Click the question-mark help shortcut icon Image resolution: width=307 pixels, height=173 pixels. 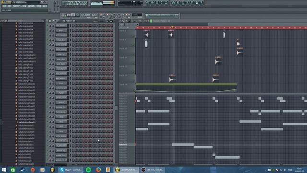[x=201, y=3]
